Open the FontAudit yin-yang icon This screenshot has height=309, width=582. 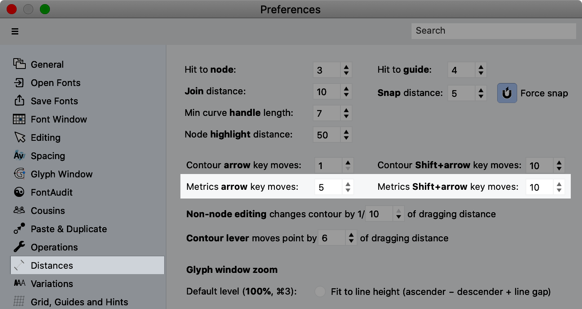[x=20, y=192]
